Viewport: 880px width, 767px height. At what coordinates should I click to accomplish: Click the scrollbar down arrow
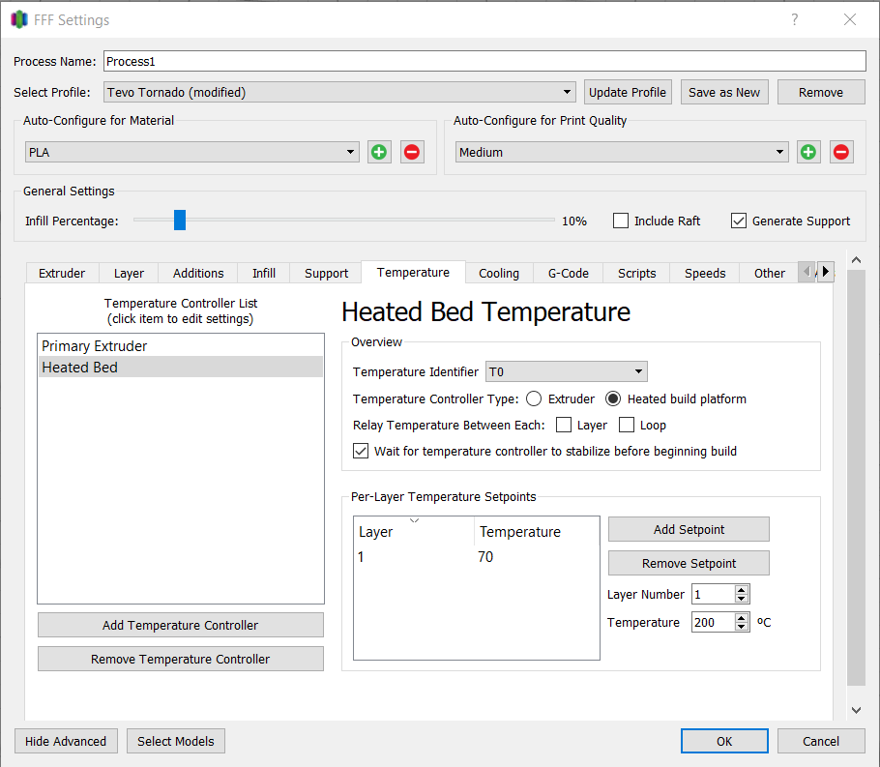856,710
